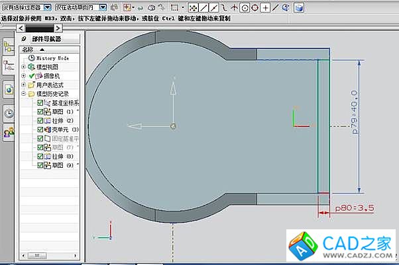Viewport: 399px width, 265px height.
Task: Collapse the 模型历史记录 folder
Action: [x=24, y=94]
